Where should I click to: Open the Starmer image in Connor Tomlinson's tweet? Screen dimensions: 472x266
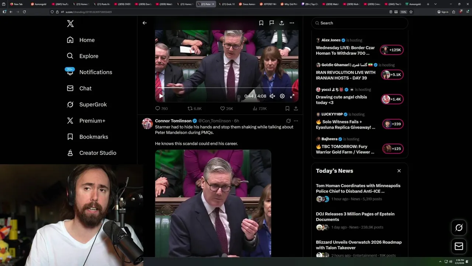[x=213, y=203]
